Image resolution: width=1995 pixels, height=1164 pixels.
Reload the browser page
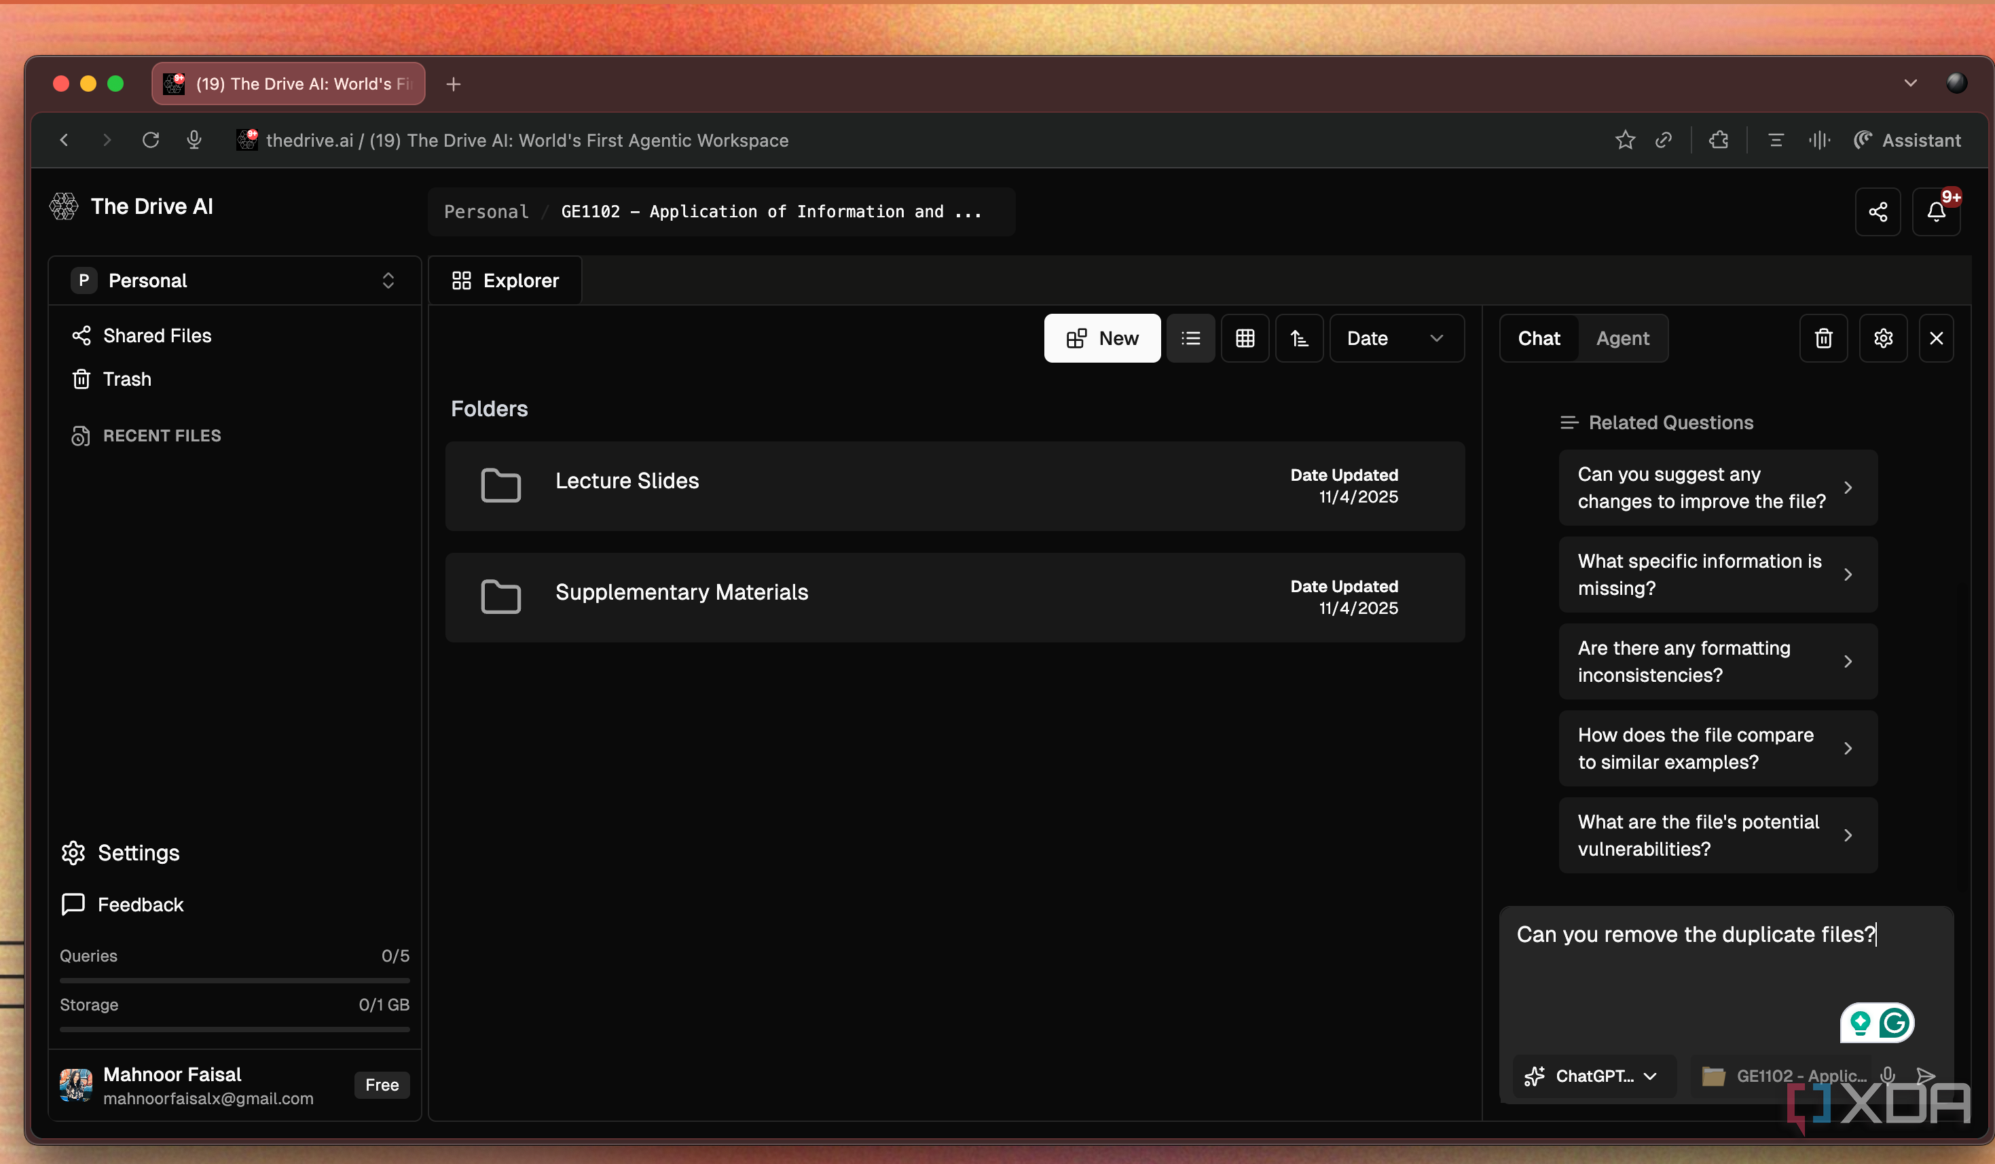pyautogui.click(x=151, y=140)
